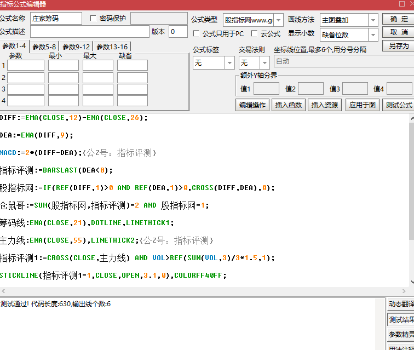Click the 测试公式 button
The width and height of the screenshot is (414, 350).
click(399, 105)
